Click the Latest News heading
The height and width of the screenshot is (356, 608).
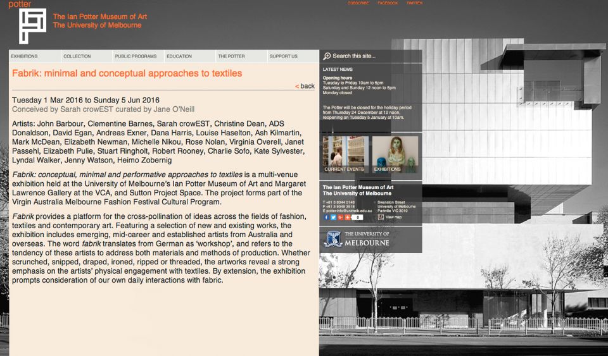pyautogui.click(x=338, y=70)
